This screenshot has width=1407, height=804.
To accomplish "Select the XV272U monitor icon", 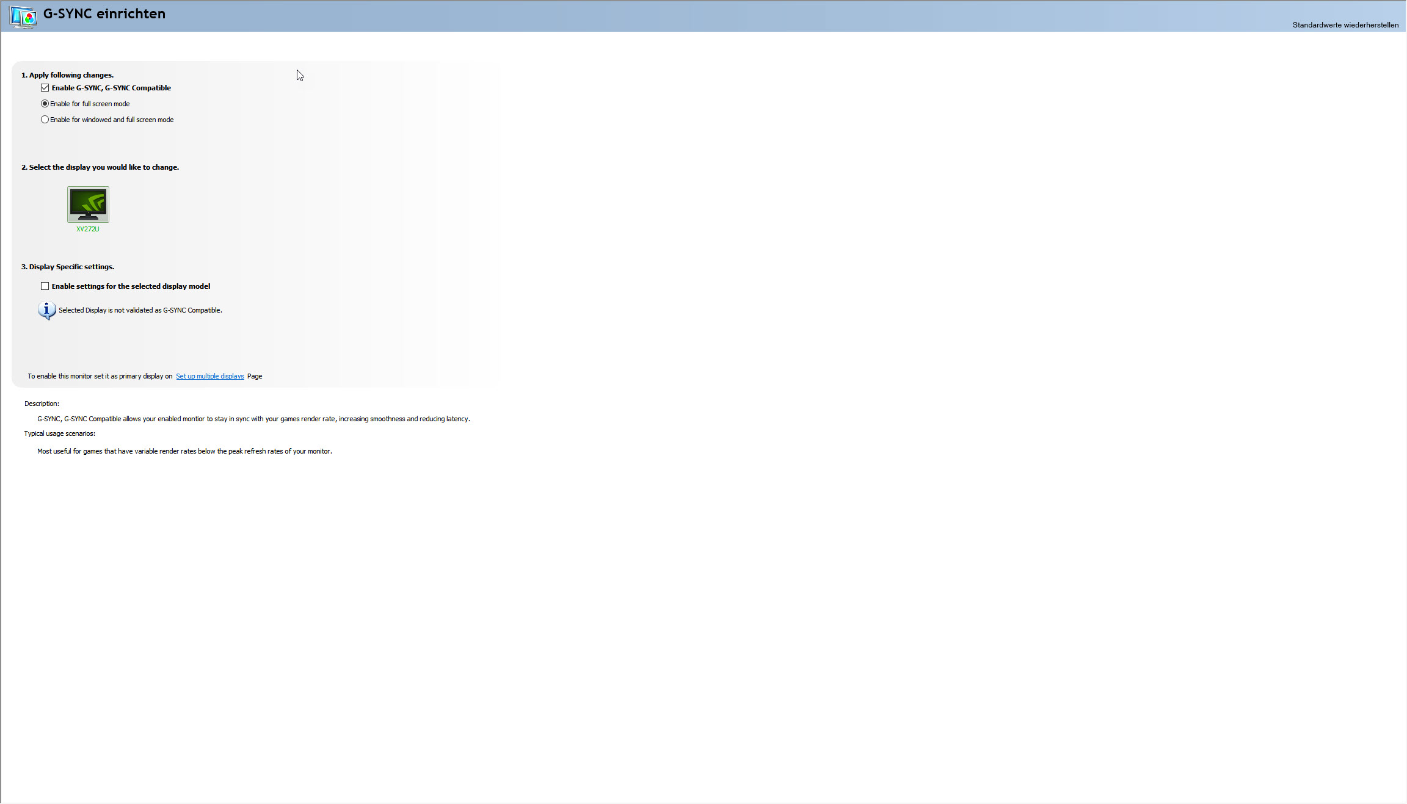I will (88, 205).
